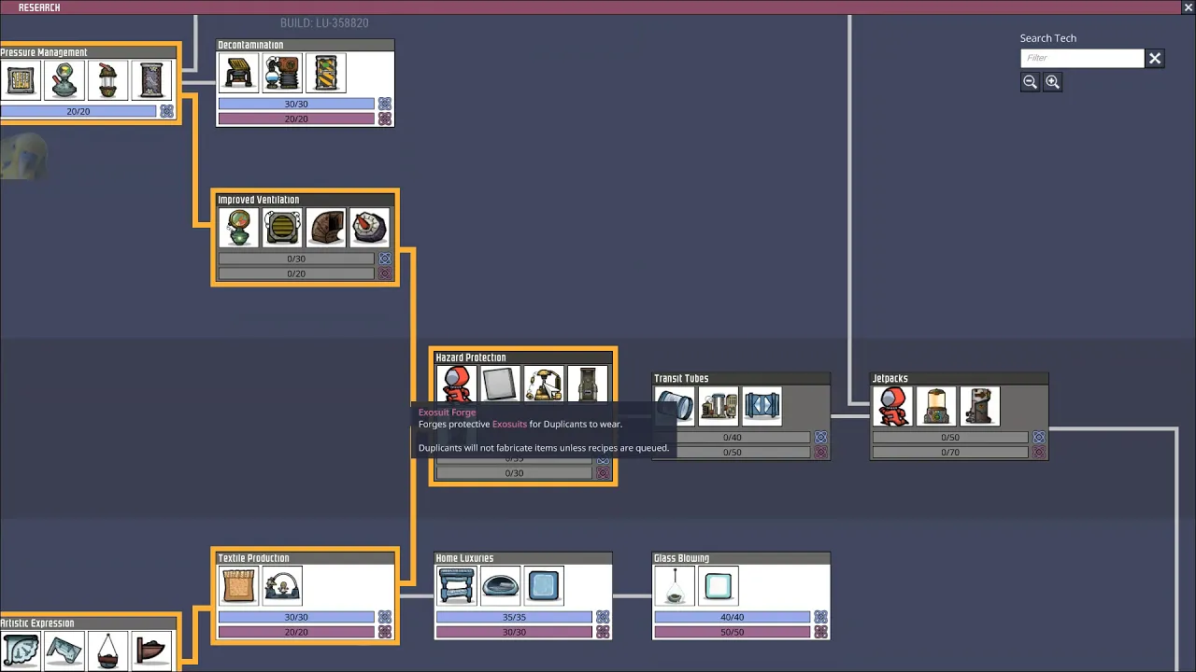The width and height of the screenshot is (1196, 672).
Task: Pick the brown curved duct icon in Improved Ventilation
Action: [x=326, y=228]
